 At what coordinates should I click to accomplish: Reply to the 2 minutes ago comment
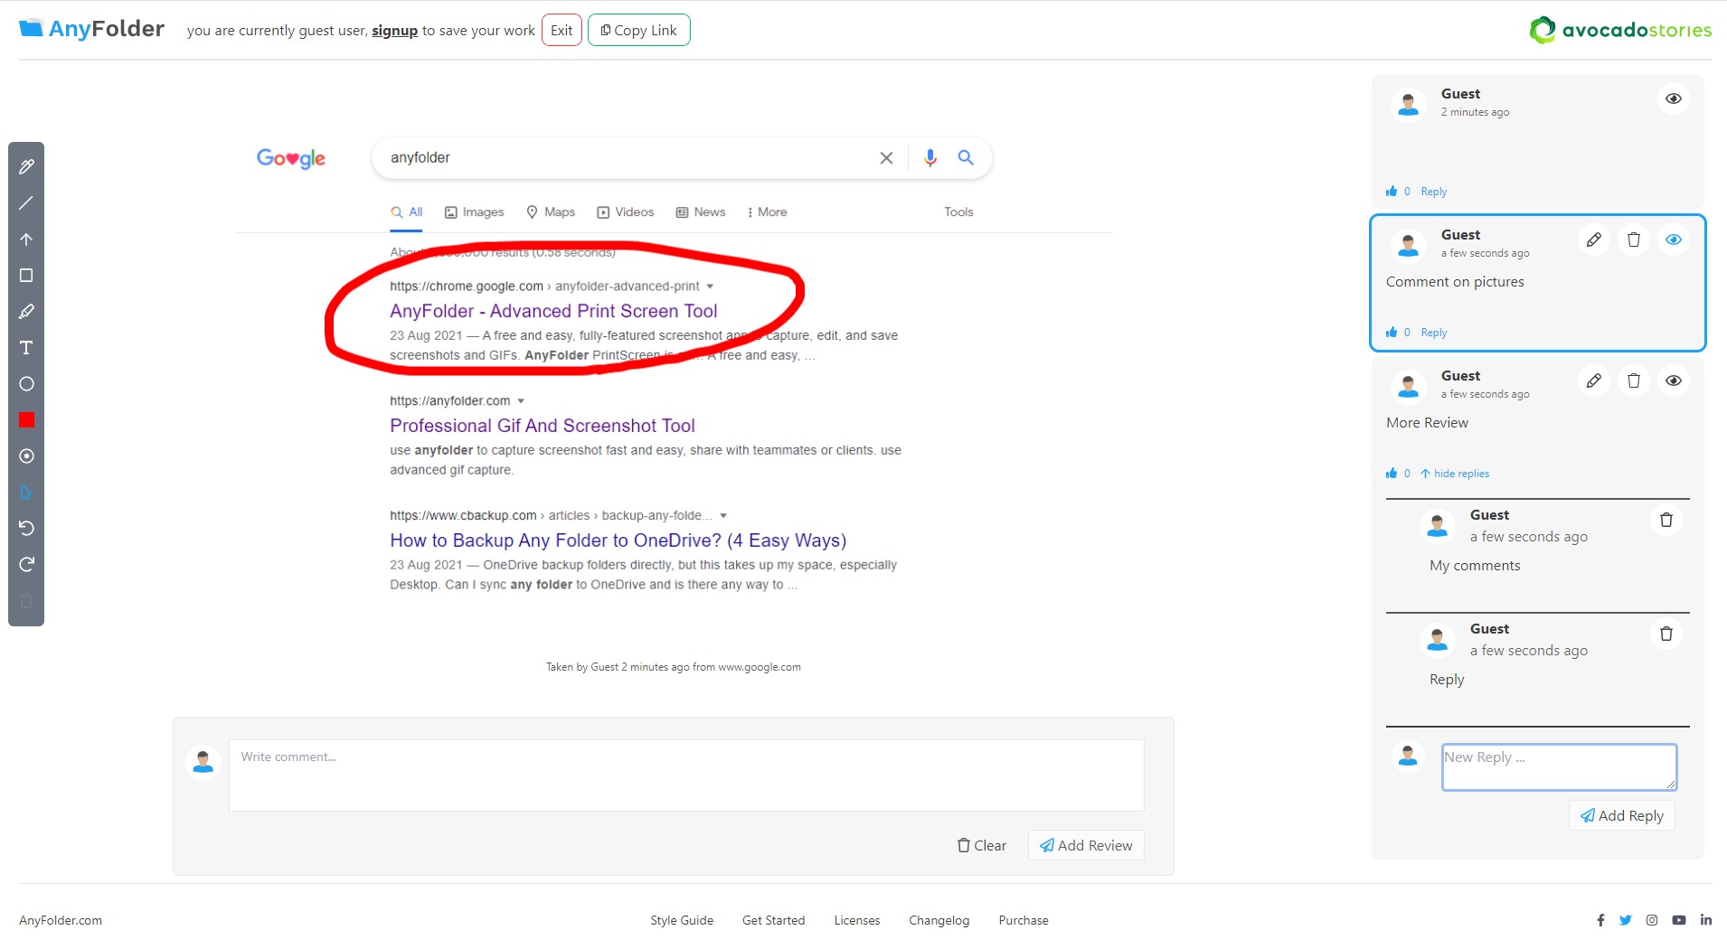pyautogui.click(x=1434, y=192)
